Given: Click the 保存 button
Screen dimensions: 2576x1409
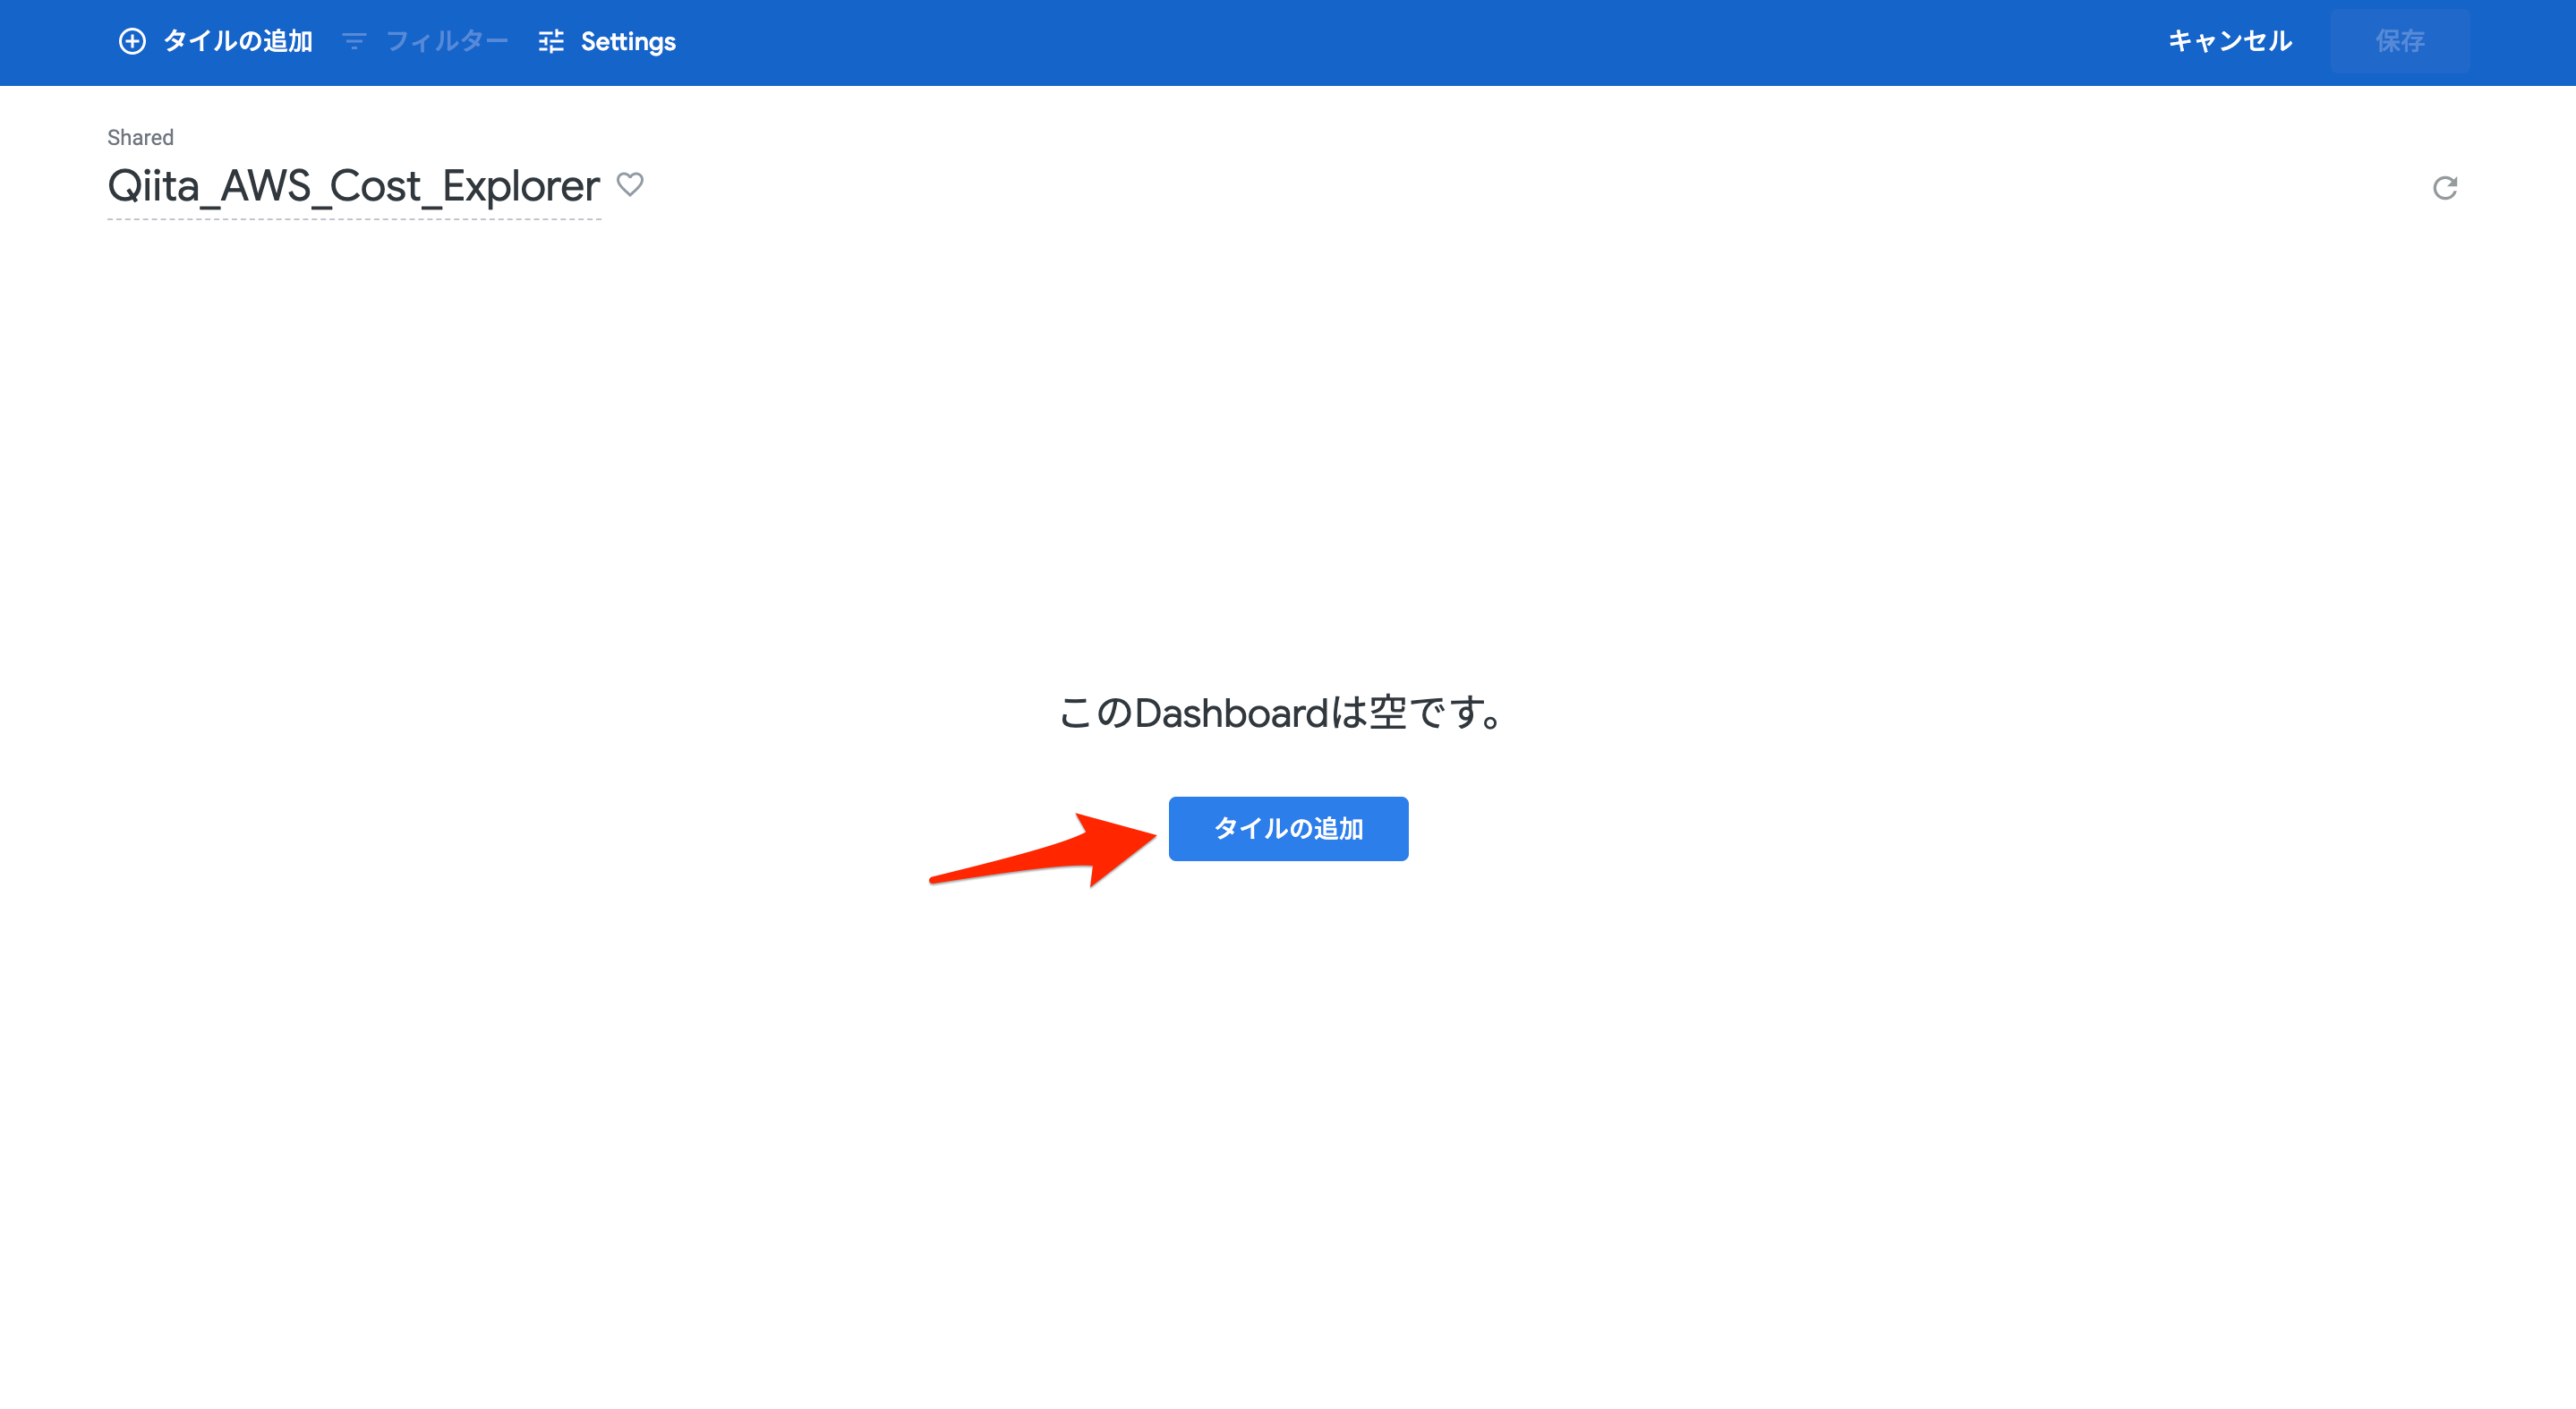Looking at the screenshot, I should [2399, 41].
